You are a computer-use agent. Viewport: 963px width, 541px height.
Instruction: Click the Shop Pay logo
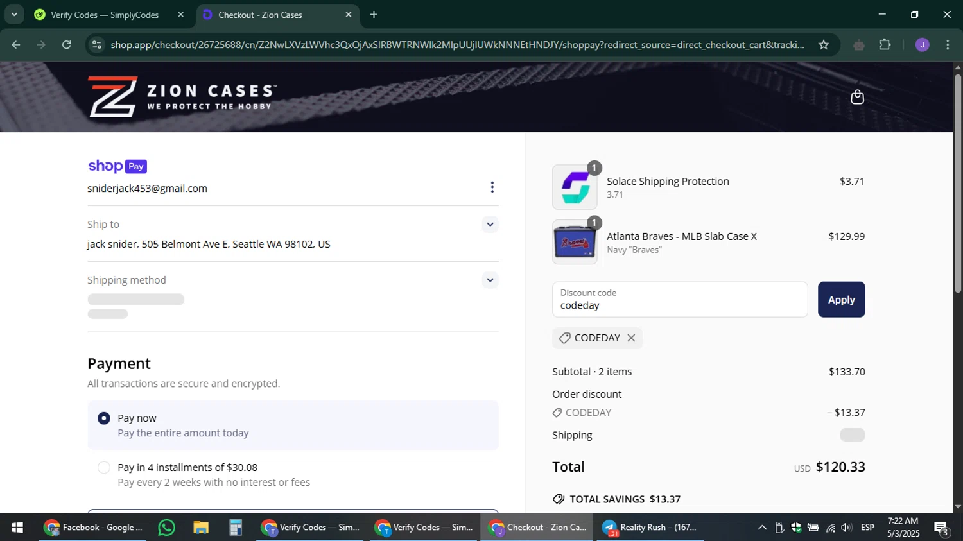[117, 166]
